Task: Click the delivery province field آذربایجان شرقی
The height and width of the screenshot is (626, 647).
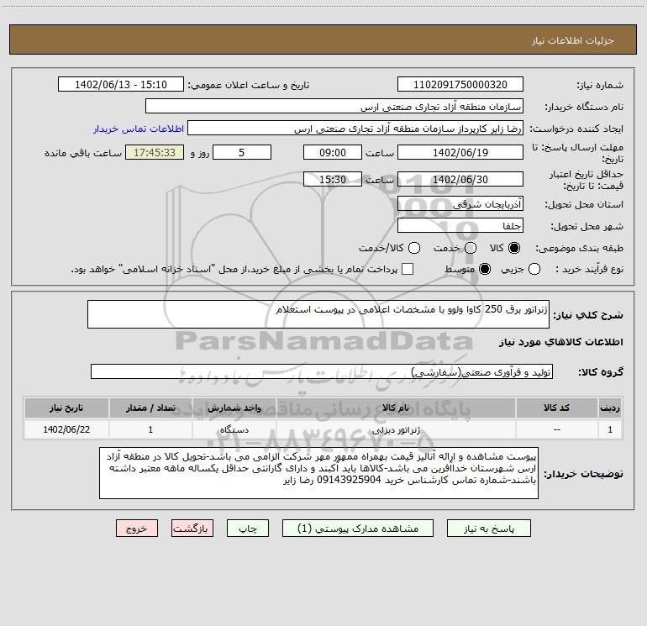Action: pyautogui.click(x=460, y=203)
